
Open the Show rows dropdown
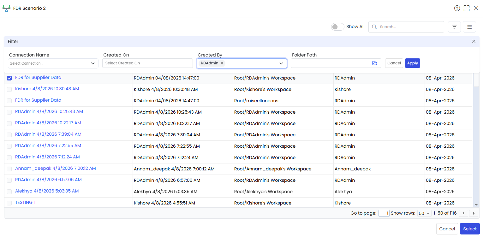[424, 213]
